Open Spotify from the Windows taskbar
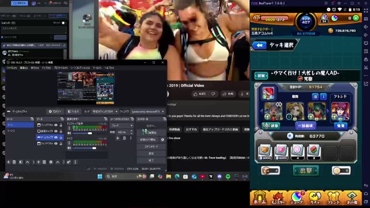 [x=228, y=176]
